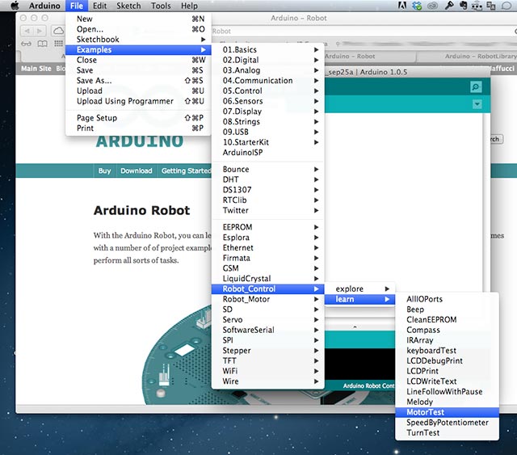Open the Help menu
Image resolution: width=517 pixels, height=455 pixels.
coord(189,6)
